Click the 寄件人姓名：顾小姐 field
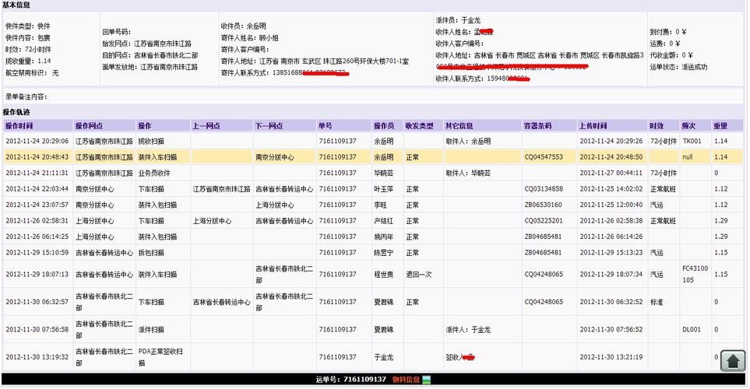750x389 pixels. point(249,38)
